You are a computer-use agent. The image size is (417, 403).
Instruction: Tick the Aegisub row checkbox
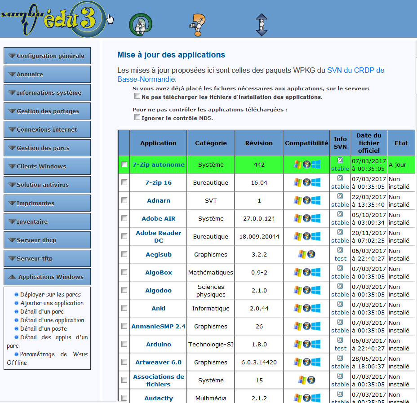(124, 254)
